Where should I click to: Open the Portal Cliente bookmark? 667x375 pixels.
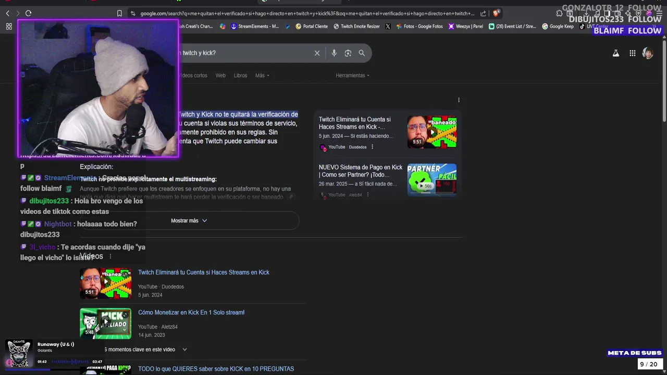311,27
